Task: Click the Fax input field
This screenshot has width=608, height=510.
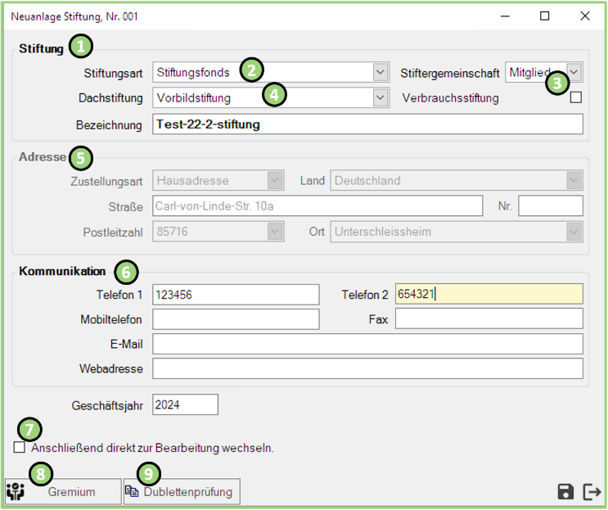Action: click(x=489, y=319)
